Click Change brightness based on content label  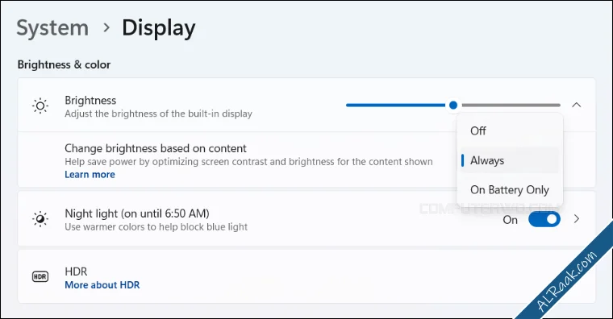point(156,148)
